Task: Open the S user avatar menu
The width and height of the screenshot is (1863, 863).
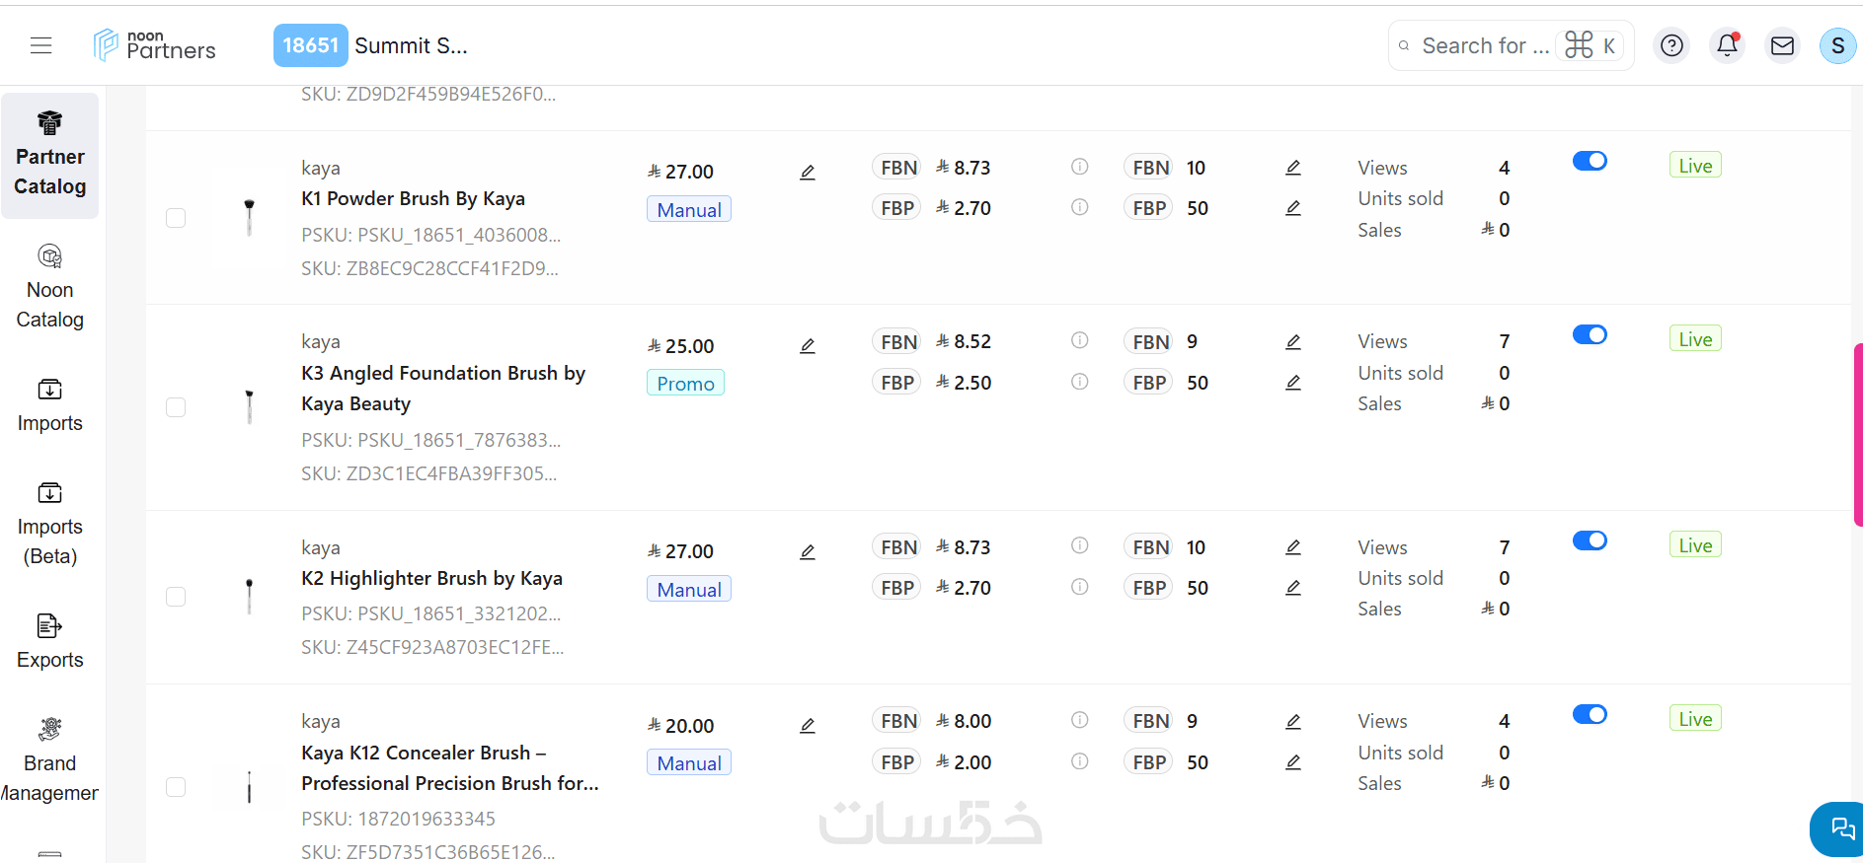Action: (1836, 45)
